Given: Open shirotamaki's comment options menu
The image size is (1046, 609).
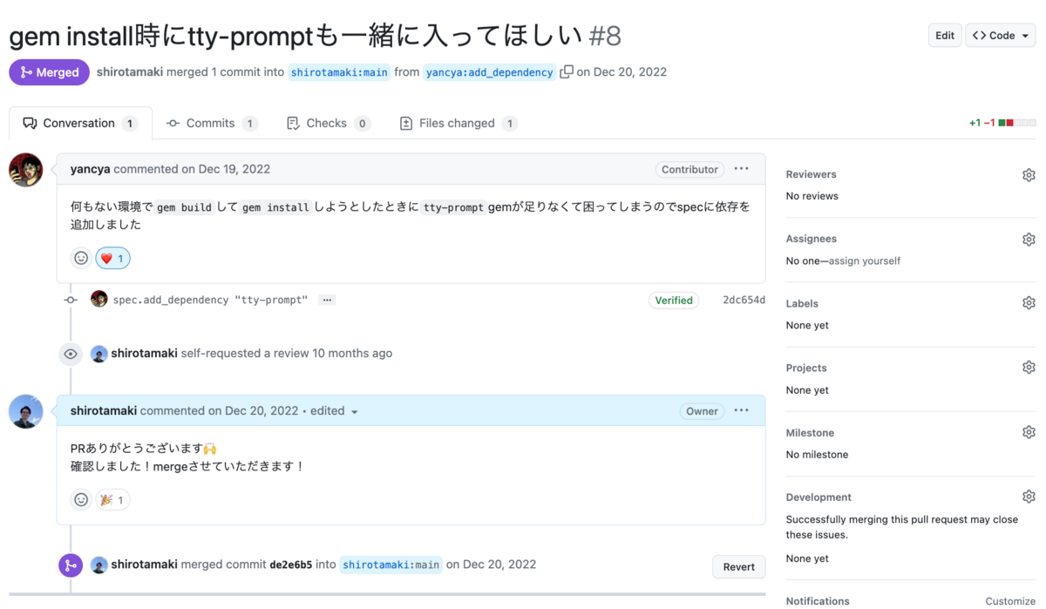Looking at the screenshot, I should (x=741, y=409).
